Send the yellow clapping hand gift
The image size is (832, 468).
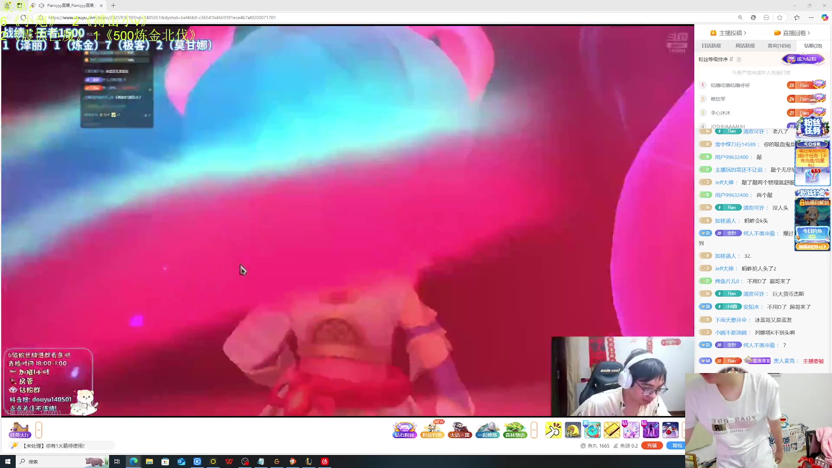click(x=553, y=430)
